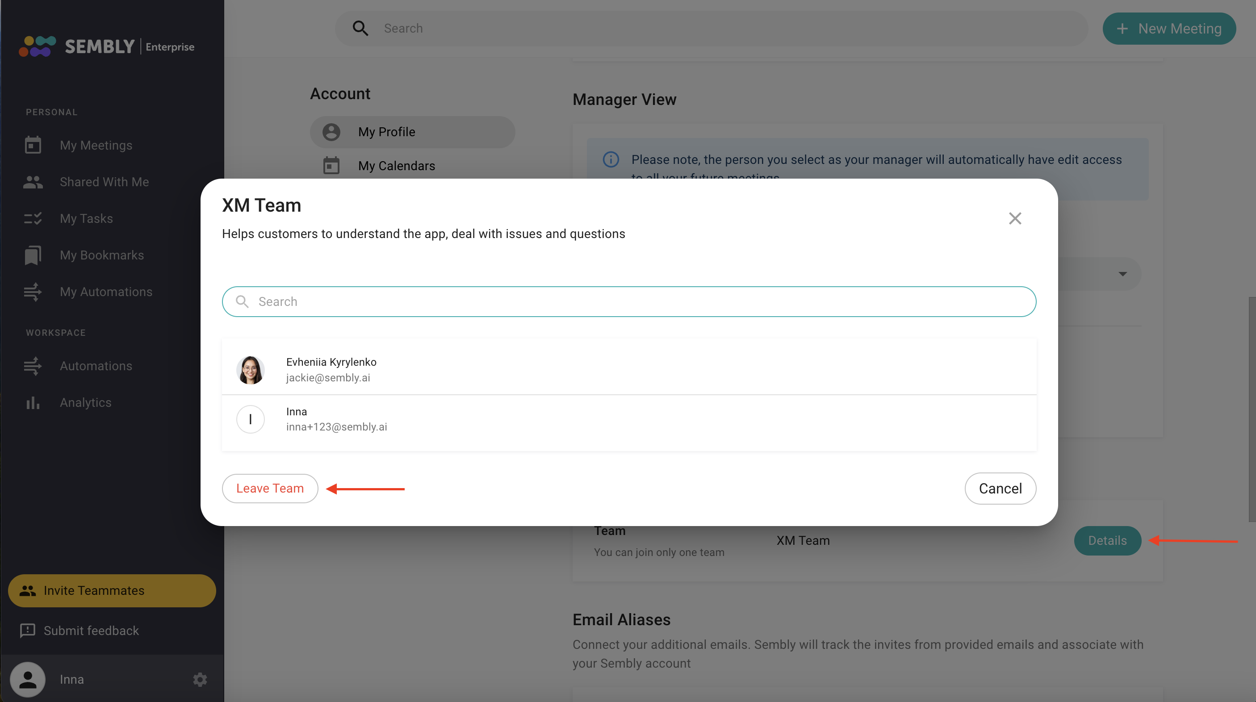Expand the manager dropdown arrow
The height and width of the screenshot is (702, 1256).
1122,274
